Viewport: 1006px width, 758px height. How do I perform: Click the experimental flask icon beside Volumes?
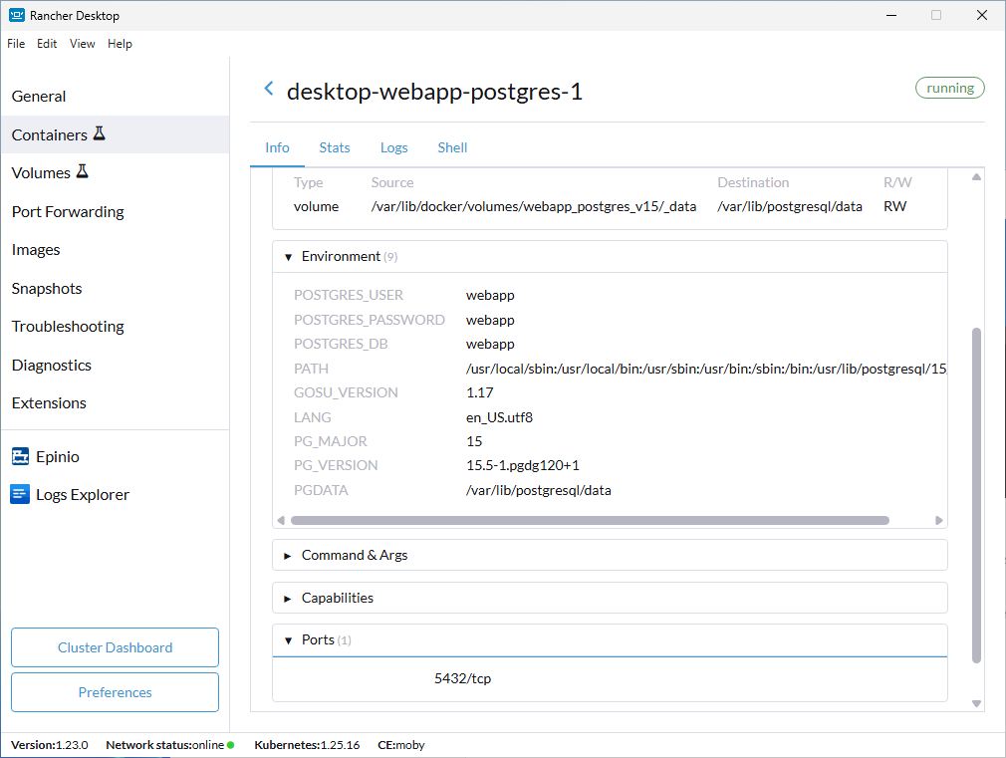[x=82, y=171]
